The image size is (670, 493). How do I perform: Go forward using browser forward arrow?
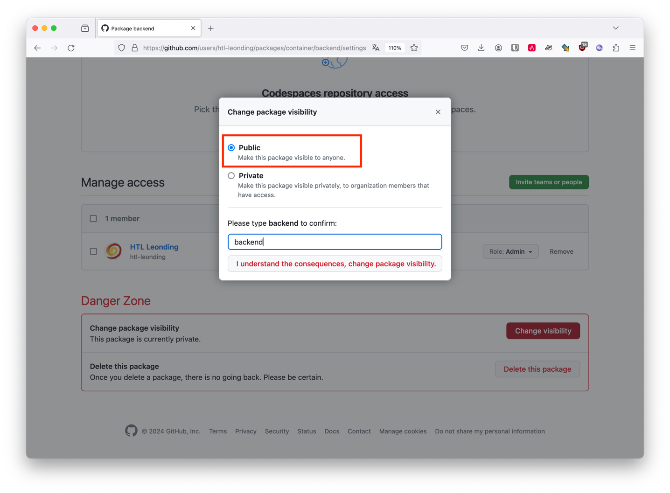(x=54, y=48)
